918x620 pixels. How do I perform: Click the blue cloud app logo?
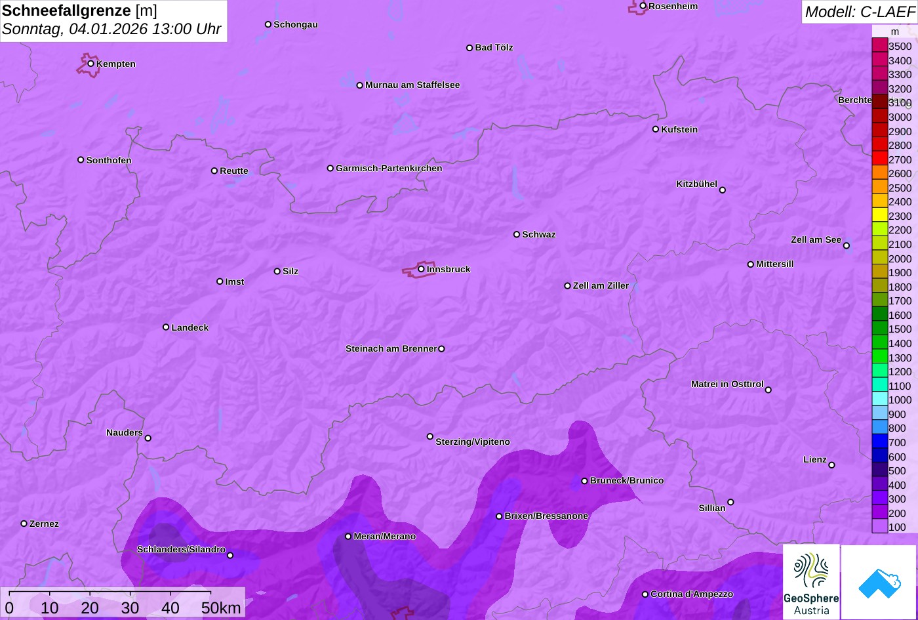[879, 582]
